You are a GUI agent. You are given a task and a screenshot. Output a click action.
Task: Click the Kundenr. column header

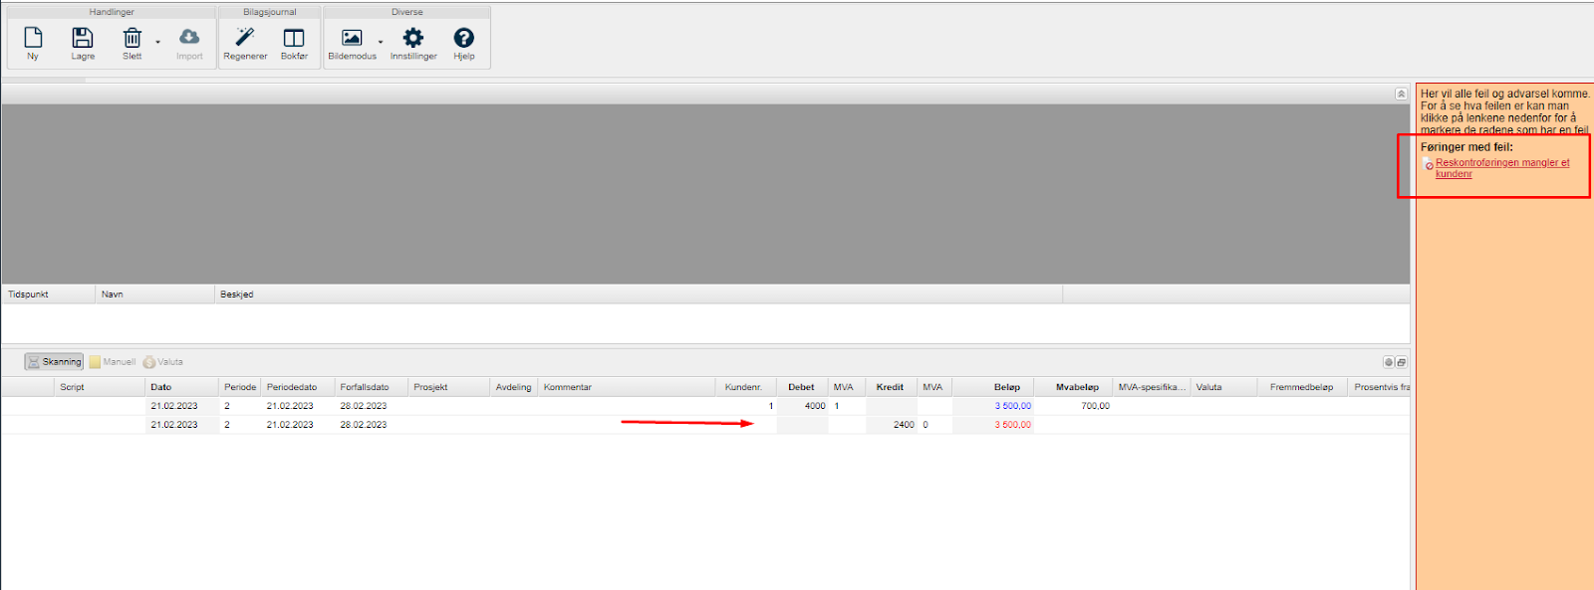(743, 387)
